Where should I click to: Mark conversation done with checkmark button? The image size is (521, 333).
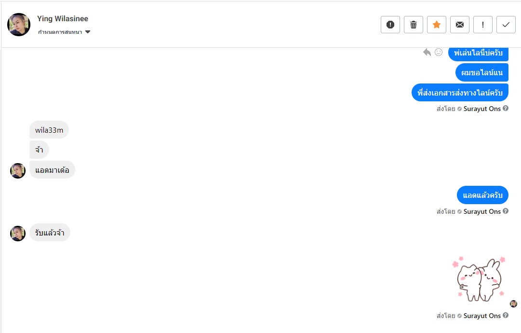tap(506, 25)
